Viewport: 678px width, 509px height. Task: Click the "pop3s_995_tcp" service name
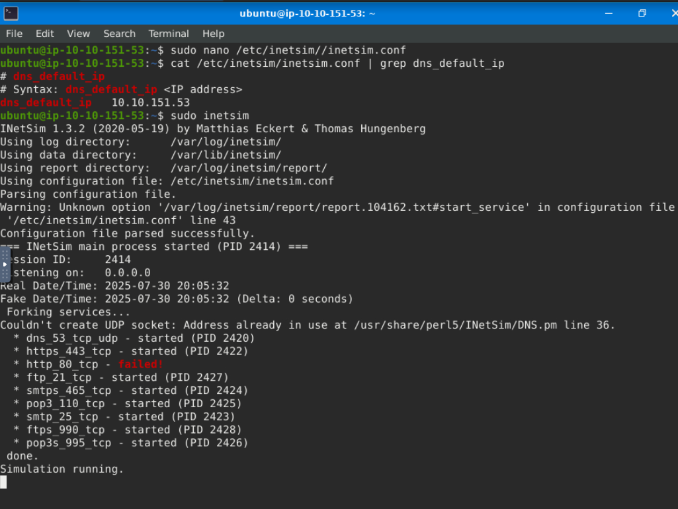(69, 443)
